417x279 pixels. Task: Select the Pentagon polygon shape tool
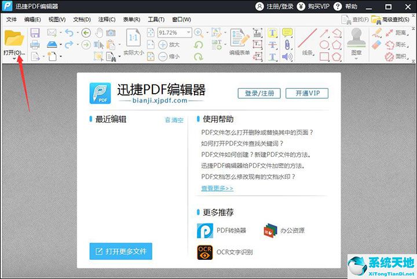pyautogui.click(x=336, y=45)
